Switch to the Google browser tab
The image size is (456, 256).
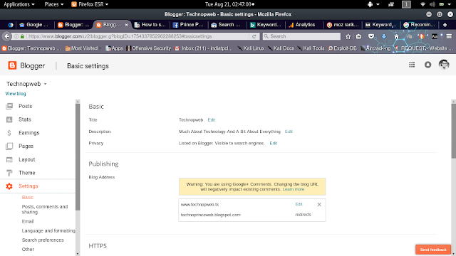[x=34, y=25]
